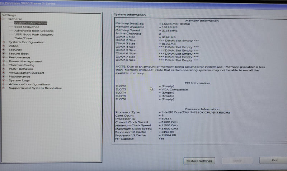Expand the POST Behavior node

(x=3, y=69)
